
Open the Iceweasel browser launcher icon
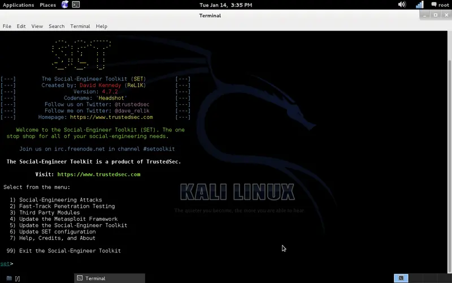65,5
